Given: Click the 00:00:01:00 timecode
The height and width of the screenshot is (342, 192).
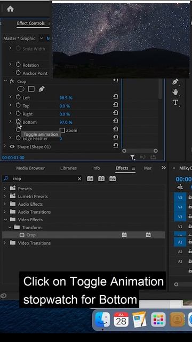Looking at the screenshot, I should click(x=13, y=158).
